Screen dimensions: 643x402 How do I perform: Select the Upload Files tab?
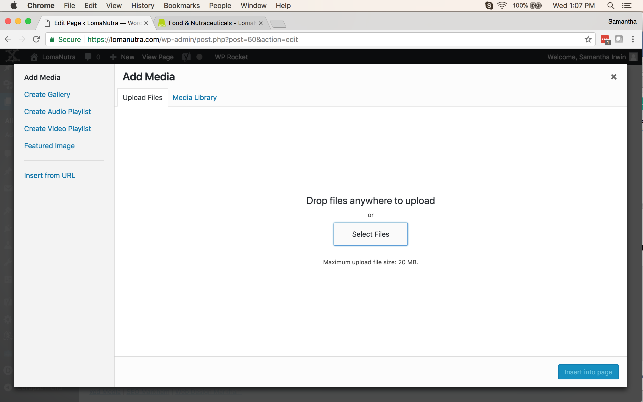tap(142, 97)
